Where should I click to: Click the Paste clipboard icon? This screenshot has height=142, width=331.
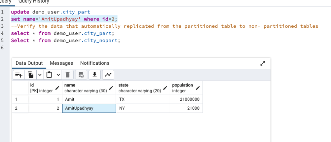click(49, 75)
